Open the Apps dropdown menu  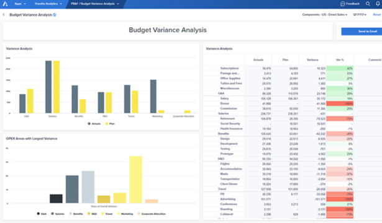[20, 4]
